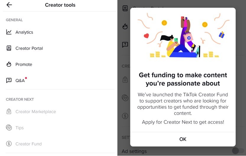This screenshot has width=246, height=156.
Task: Open the Analytics chart icon
Action: click(9, 32)
